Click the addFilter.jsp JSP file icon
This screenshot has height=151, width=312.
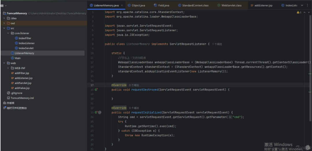(x=12, y=73)
